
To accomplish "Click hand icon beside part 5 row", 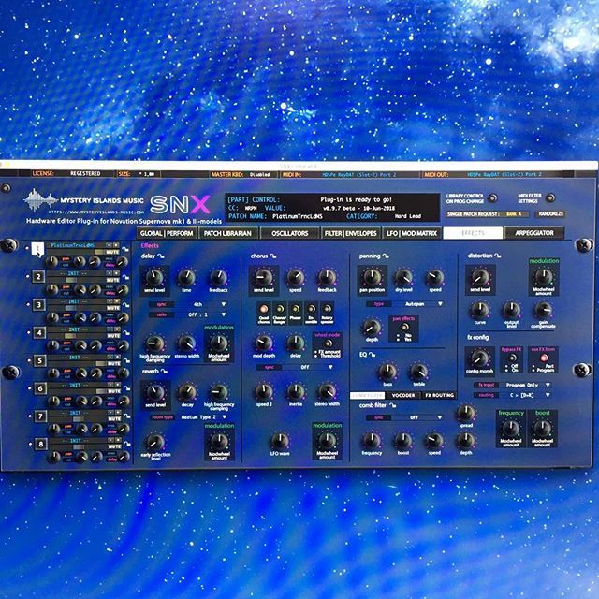I will (127, 361).
